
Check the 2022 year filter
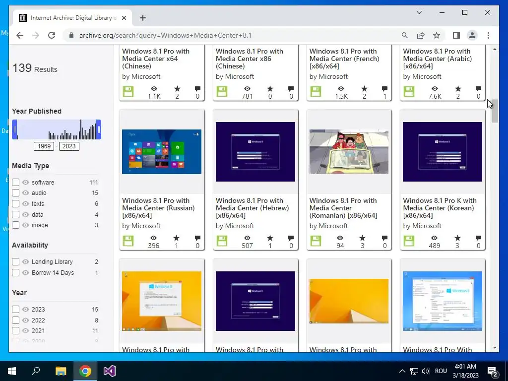pos(15,320)
